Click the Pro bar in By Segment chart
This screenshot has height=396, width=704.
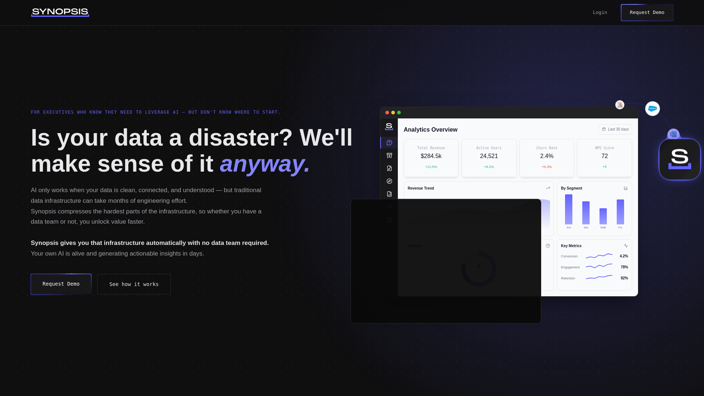coord(620,212)
